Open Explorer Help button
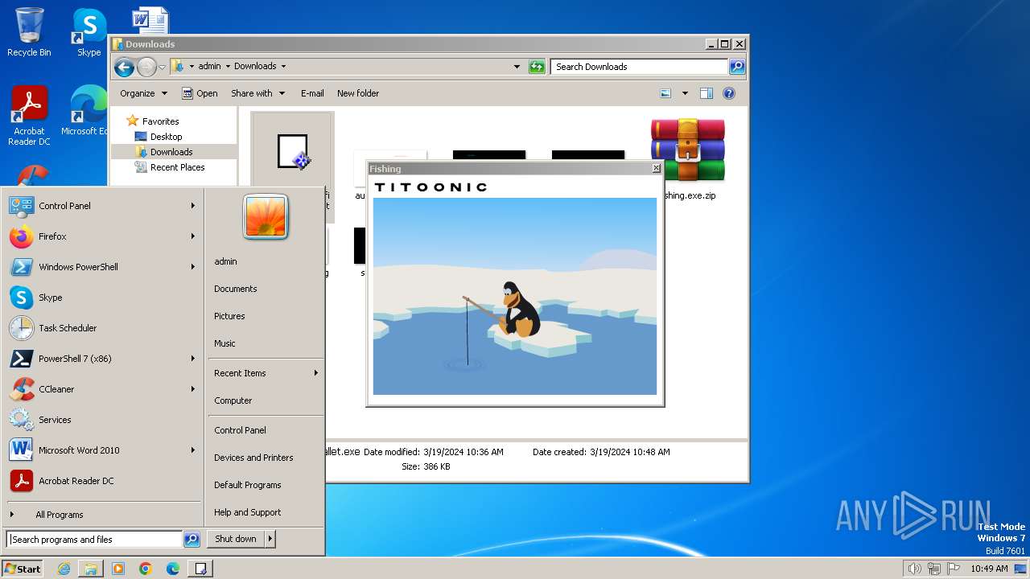The height and width of the screenshot is (579, 1030). [x=729, y=93]
